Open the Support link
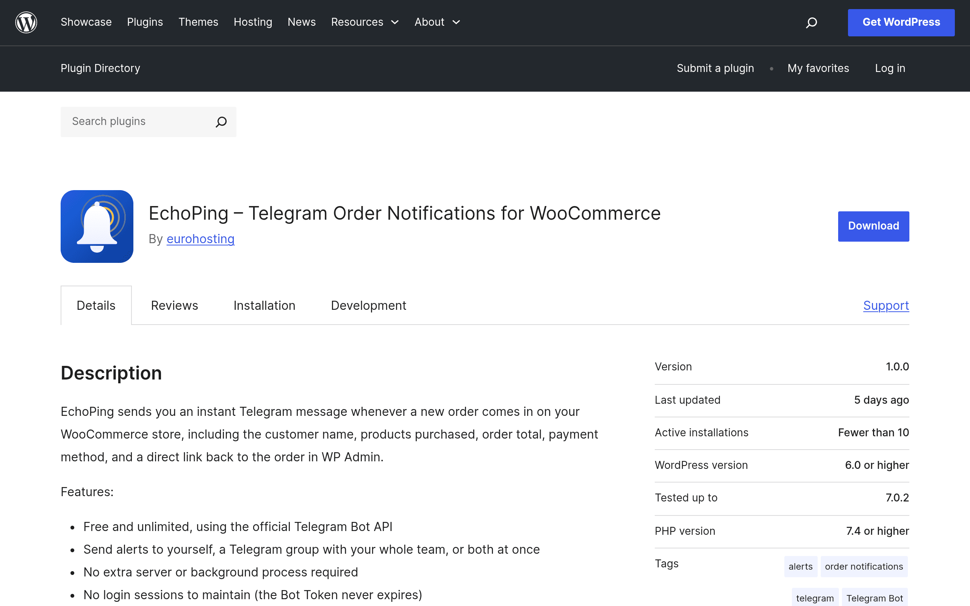The width and height of the screenshot is (970, 606). click(x=886, y=305)
